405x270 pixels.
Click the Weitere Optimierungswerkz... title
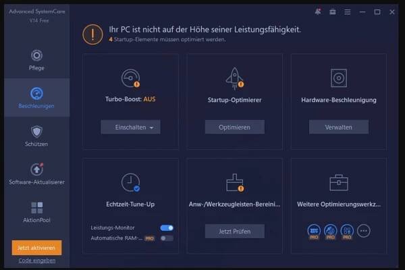(x=339, y=204)
